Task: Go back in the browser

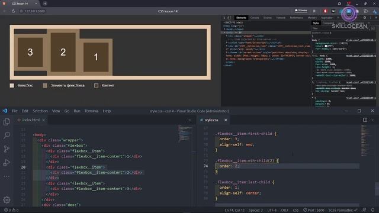Action: pos(4,11)
